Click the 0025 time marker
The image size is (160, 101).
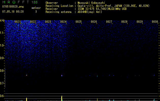[79, 22]
